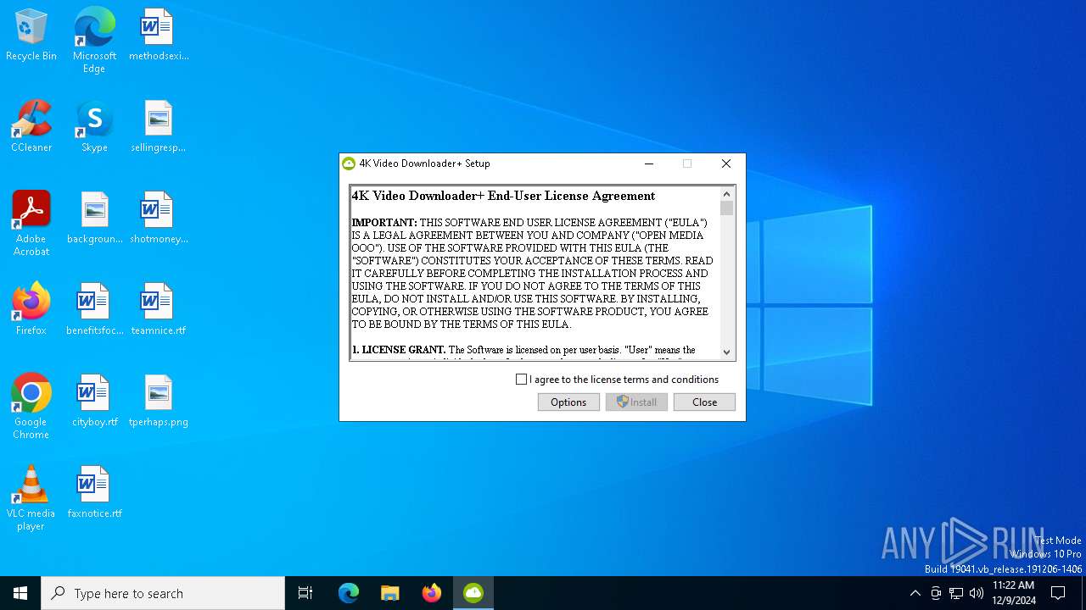Select the backgroun... image file icon

tap(94, 218)
